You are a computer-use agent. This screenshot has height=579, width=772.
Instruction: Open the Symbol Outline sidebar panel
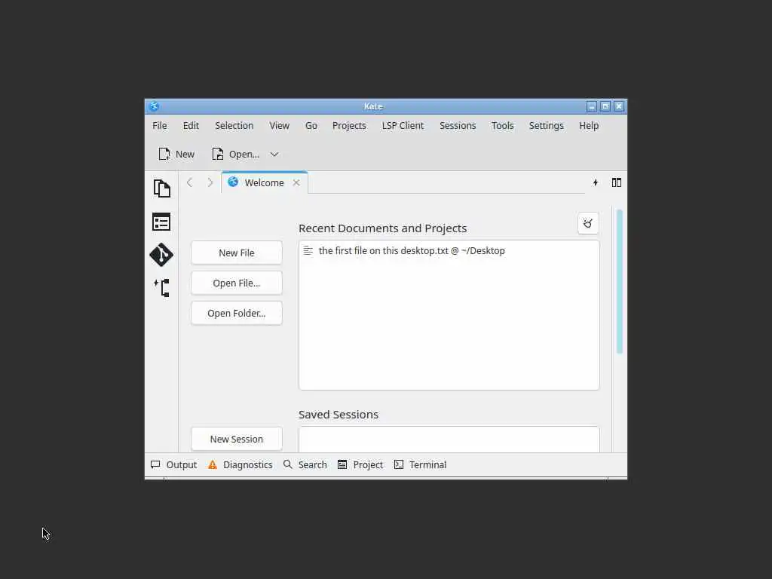(161, 287)
